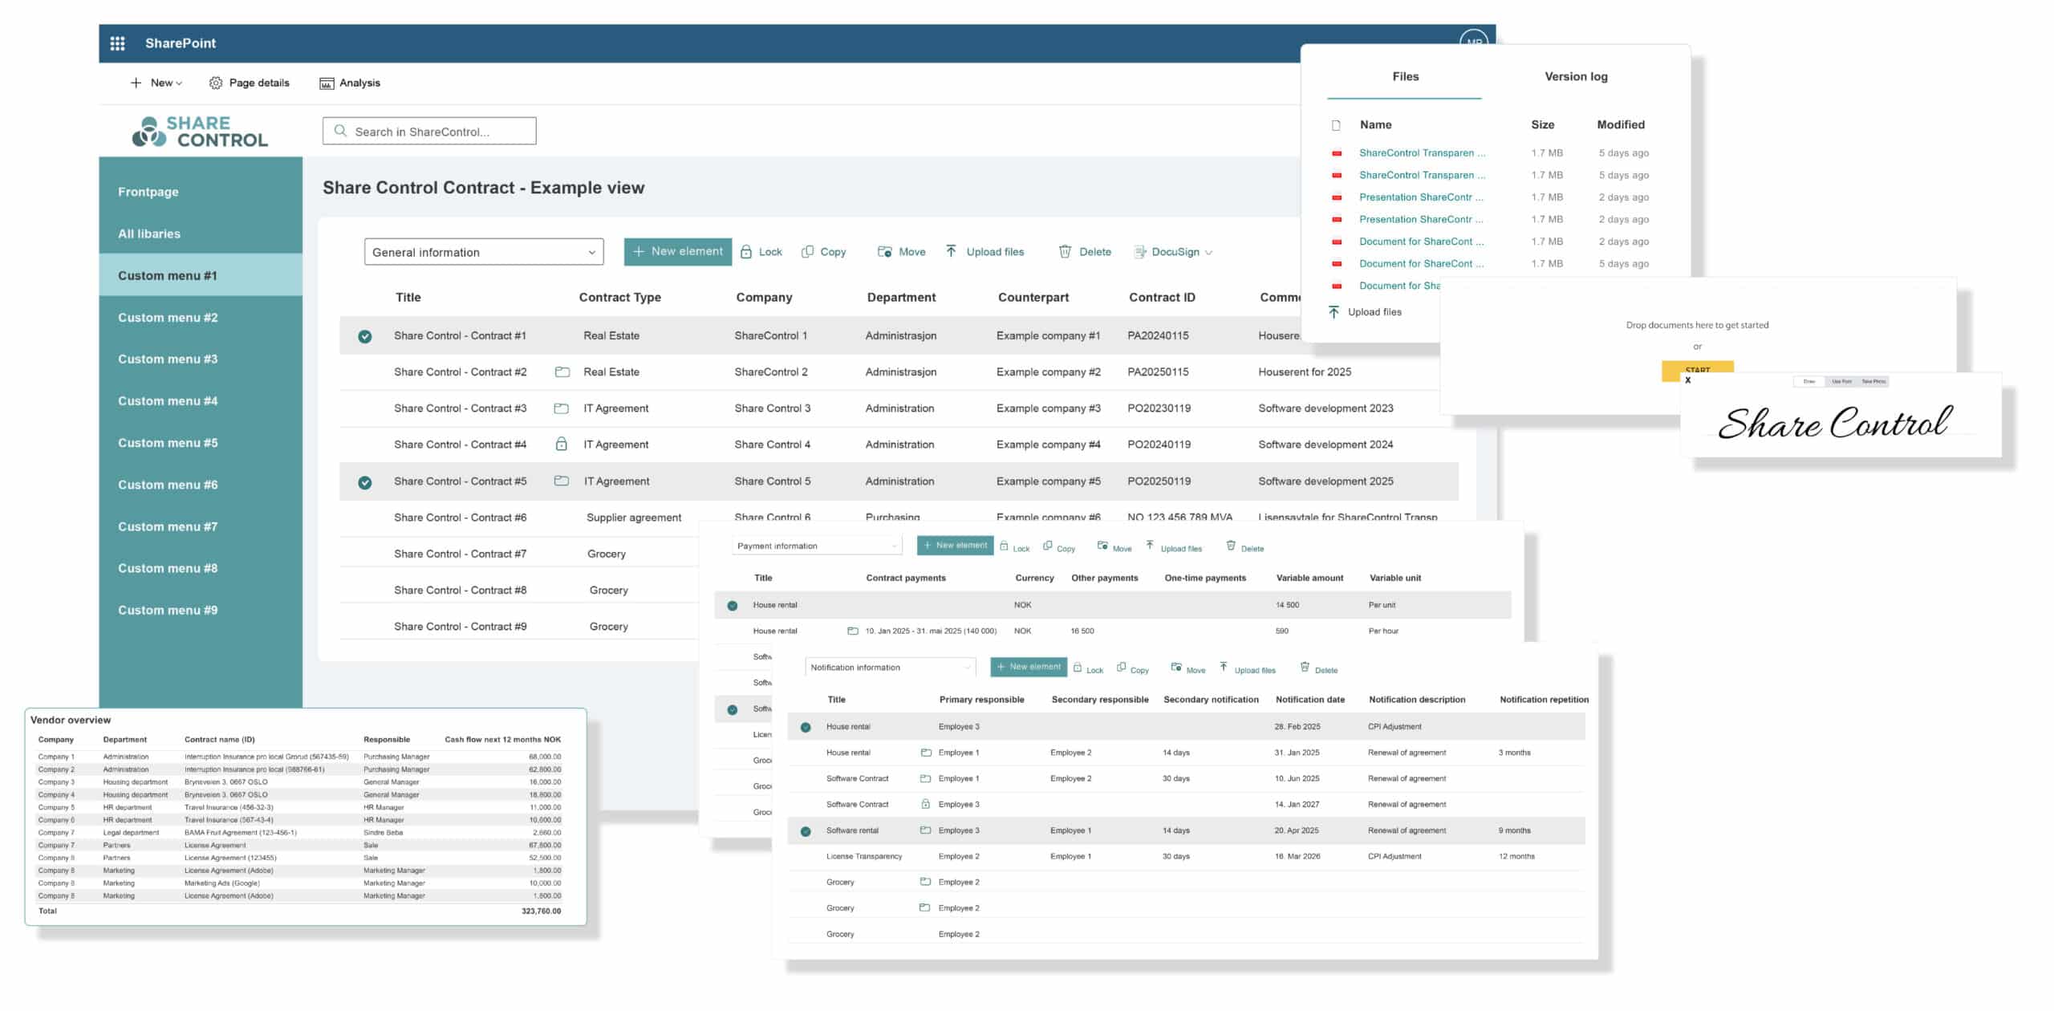The height and width of the screenshot is (1011, 2054).
Task: Click the DocuSign icon
Action: click(1139, 252)
